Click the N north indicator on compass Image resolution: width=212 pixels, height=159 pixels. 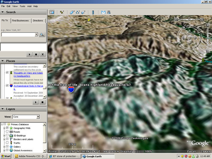(x=184, y=28)
